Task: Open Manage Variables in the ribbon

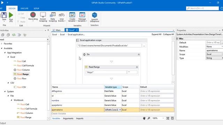Action: pyautogui.click(x=82, y=17)
